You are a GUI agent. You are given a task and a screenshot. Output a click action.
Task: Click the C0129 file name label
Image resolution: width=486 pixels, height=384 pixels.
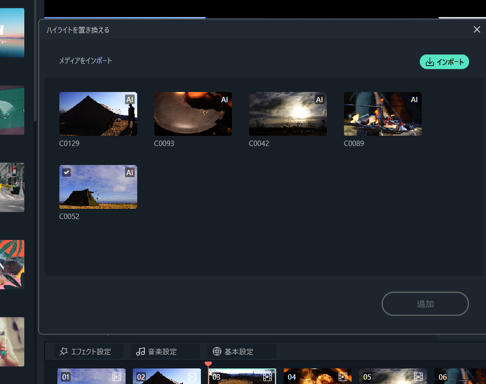click(70, 143)
